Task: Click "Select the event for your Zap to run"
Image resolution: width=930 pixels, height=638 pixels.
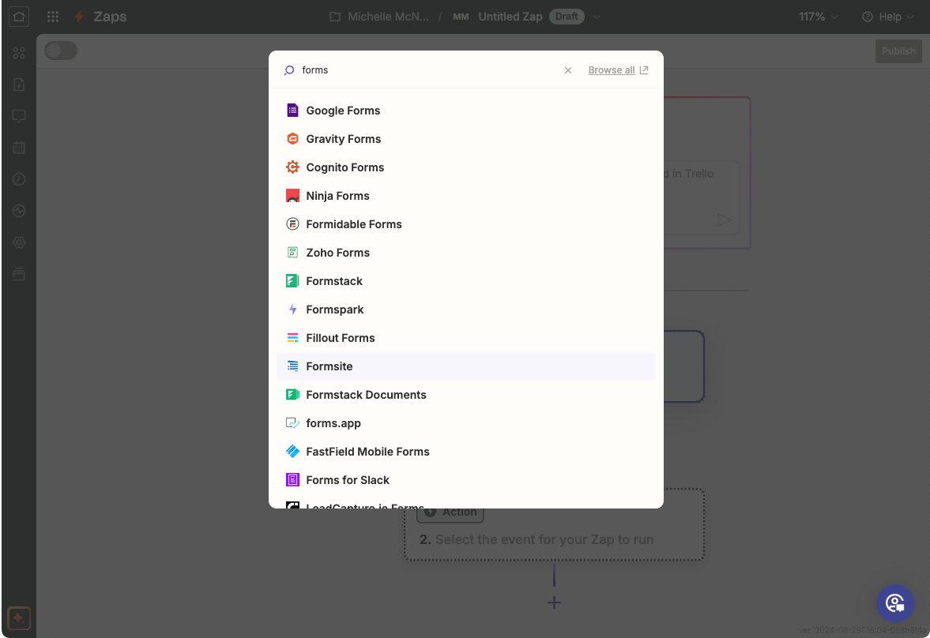Action: (x=544, y=539)
